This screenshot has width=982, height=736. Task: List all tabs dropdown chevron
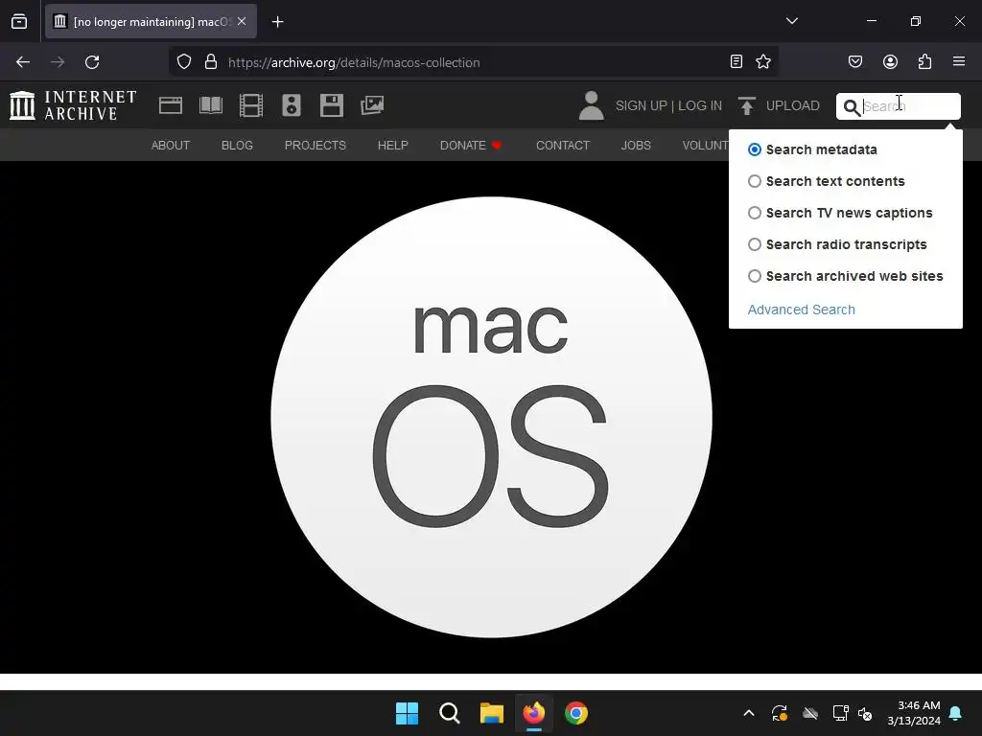[x=791, y=21]
